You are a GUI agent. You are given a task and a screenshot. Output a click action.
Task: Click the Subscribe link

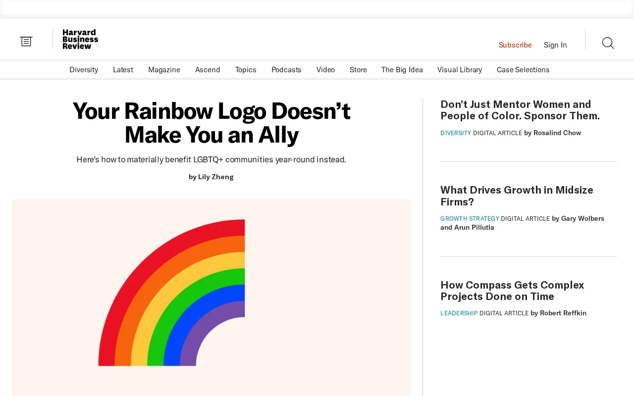[515, 45]
